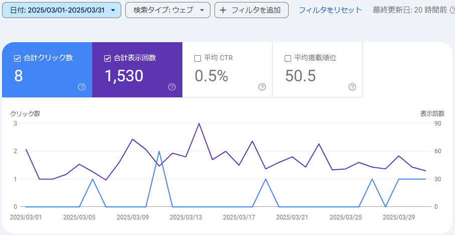The image size is (455, 235).
Task: Click the right axis label 60
Action: (x=437, y=151)
